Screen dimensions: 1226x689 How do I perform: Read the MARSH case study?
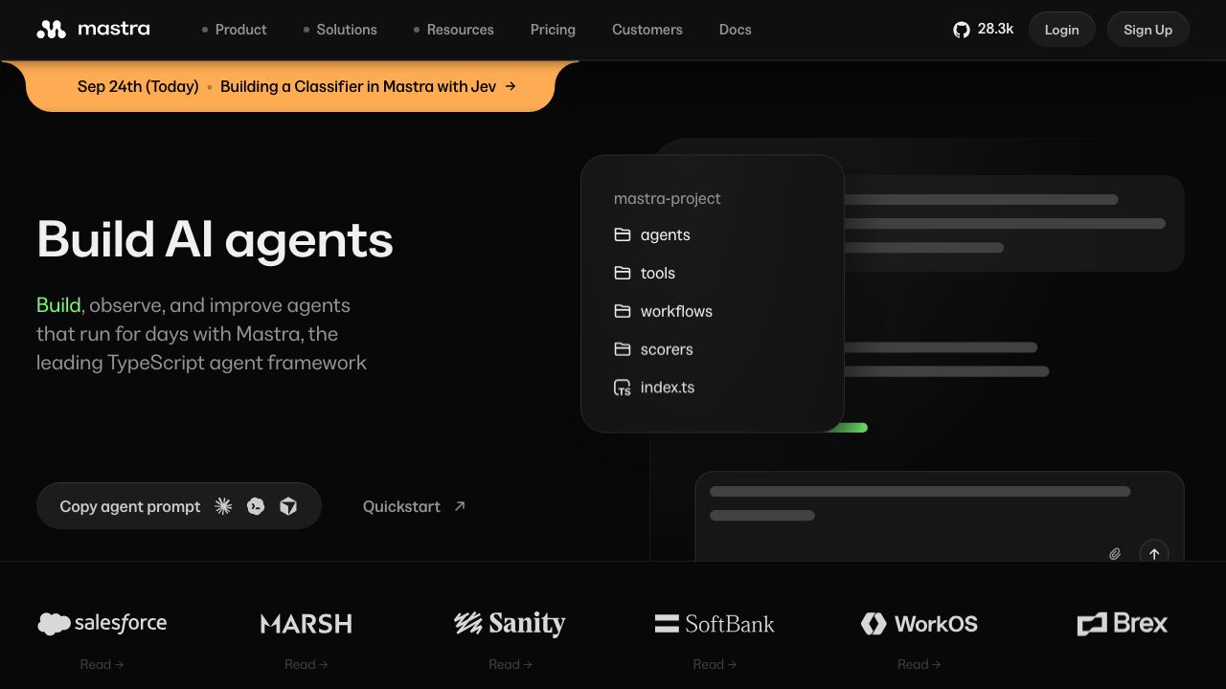tap(306, 664)
